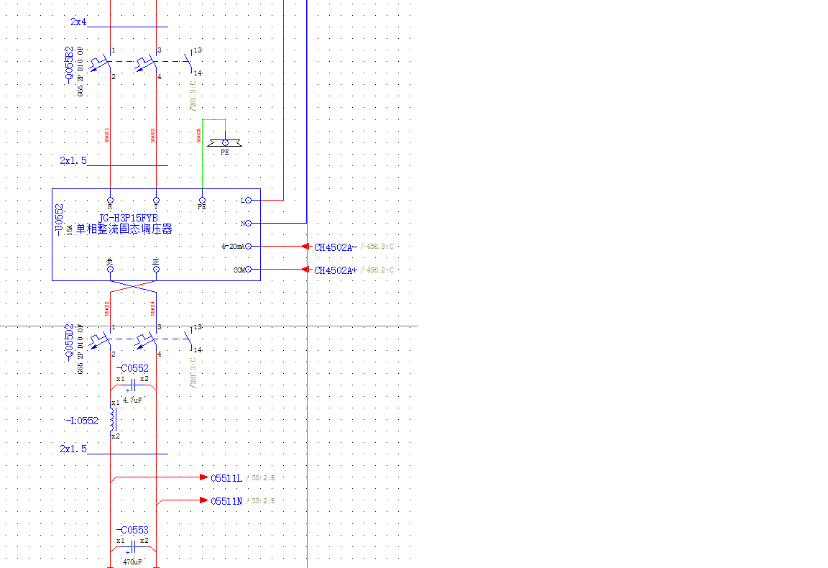This screenshot has width=828, height=568.
Task: Select the JG-H3P15FYB model text
Action: click(x=128, y=218)
